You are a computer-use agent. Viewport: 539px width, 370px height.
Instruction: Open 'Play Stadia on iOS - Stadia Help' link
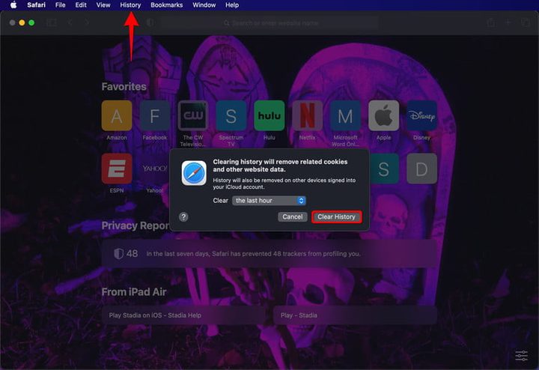coord(183,315)
